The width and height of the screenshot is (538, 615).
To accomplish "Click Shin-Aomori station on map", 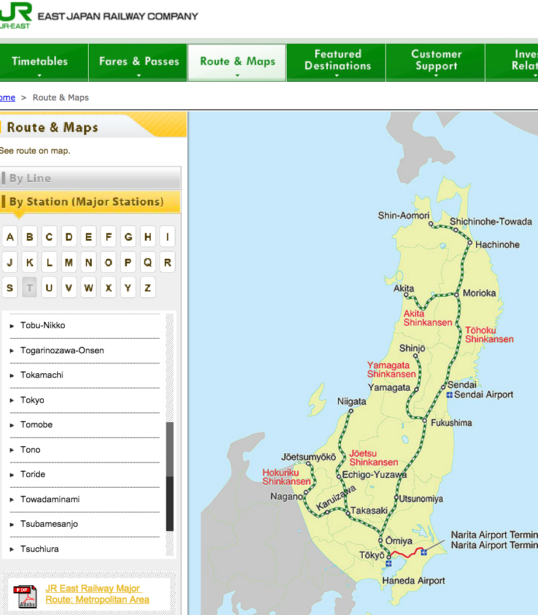I will (404, 216).
